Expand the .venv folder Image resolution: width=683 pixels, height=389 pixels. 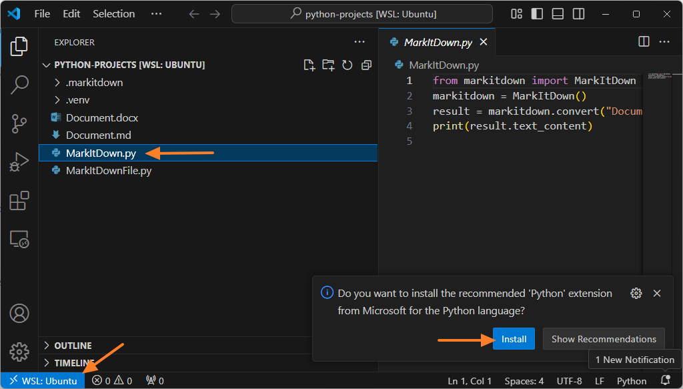click(77, 100)
